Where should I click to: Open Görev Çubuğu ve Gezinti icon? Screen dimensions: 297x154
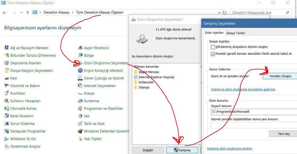point(80,78)
